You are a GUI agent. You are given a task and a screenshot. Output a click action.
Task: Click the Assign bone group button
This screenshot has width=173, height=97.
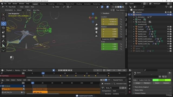coord(138,83)
